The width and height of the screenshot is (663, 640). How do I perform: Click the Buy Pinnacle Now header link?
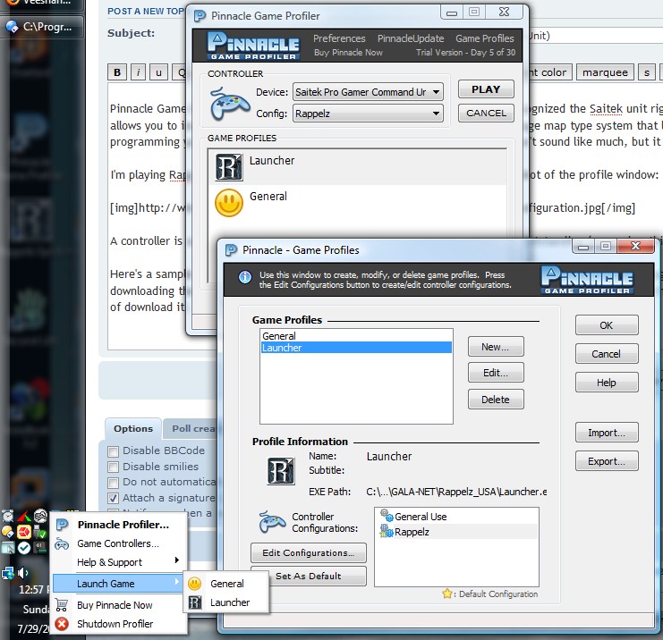[348, 53]
